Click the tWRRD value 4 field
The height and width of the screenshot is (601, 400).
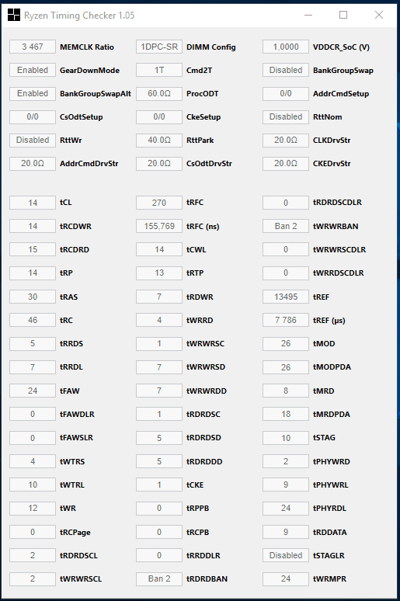[159, 320]
